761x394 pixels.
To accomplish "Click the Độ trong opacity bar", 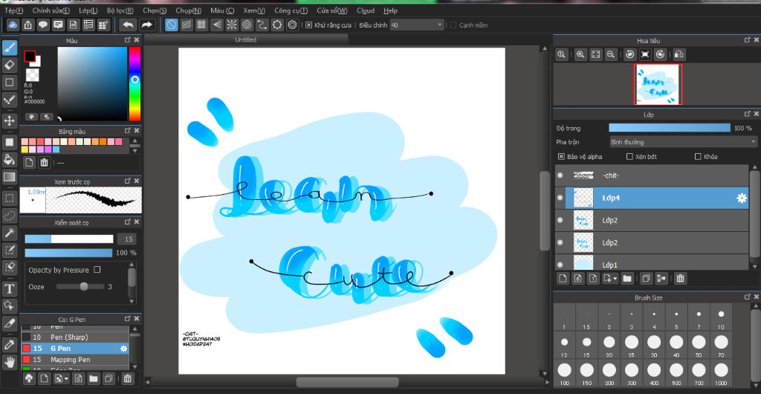I will [x=670, y=128].
